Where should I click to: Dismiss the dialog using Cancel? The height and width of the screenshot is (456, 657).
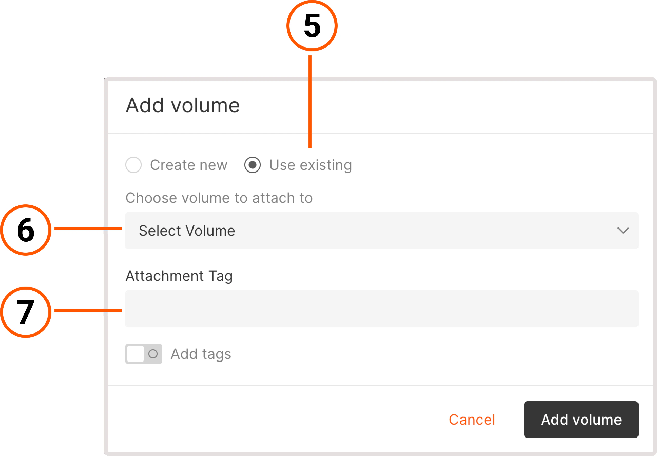pos(472,420)
